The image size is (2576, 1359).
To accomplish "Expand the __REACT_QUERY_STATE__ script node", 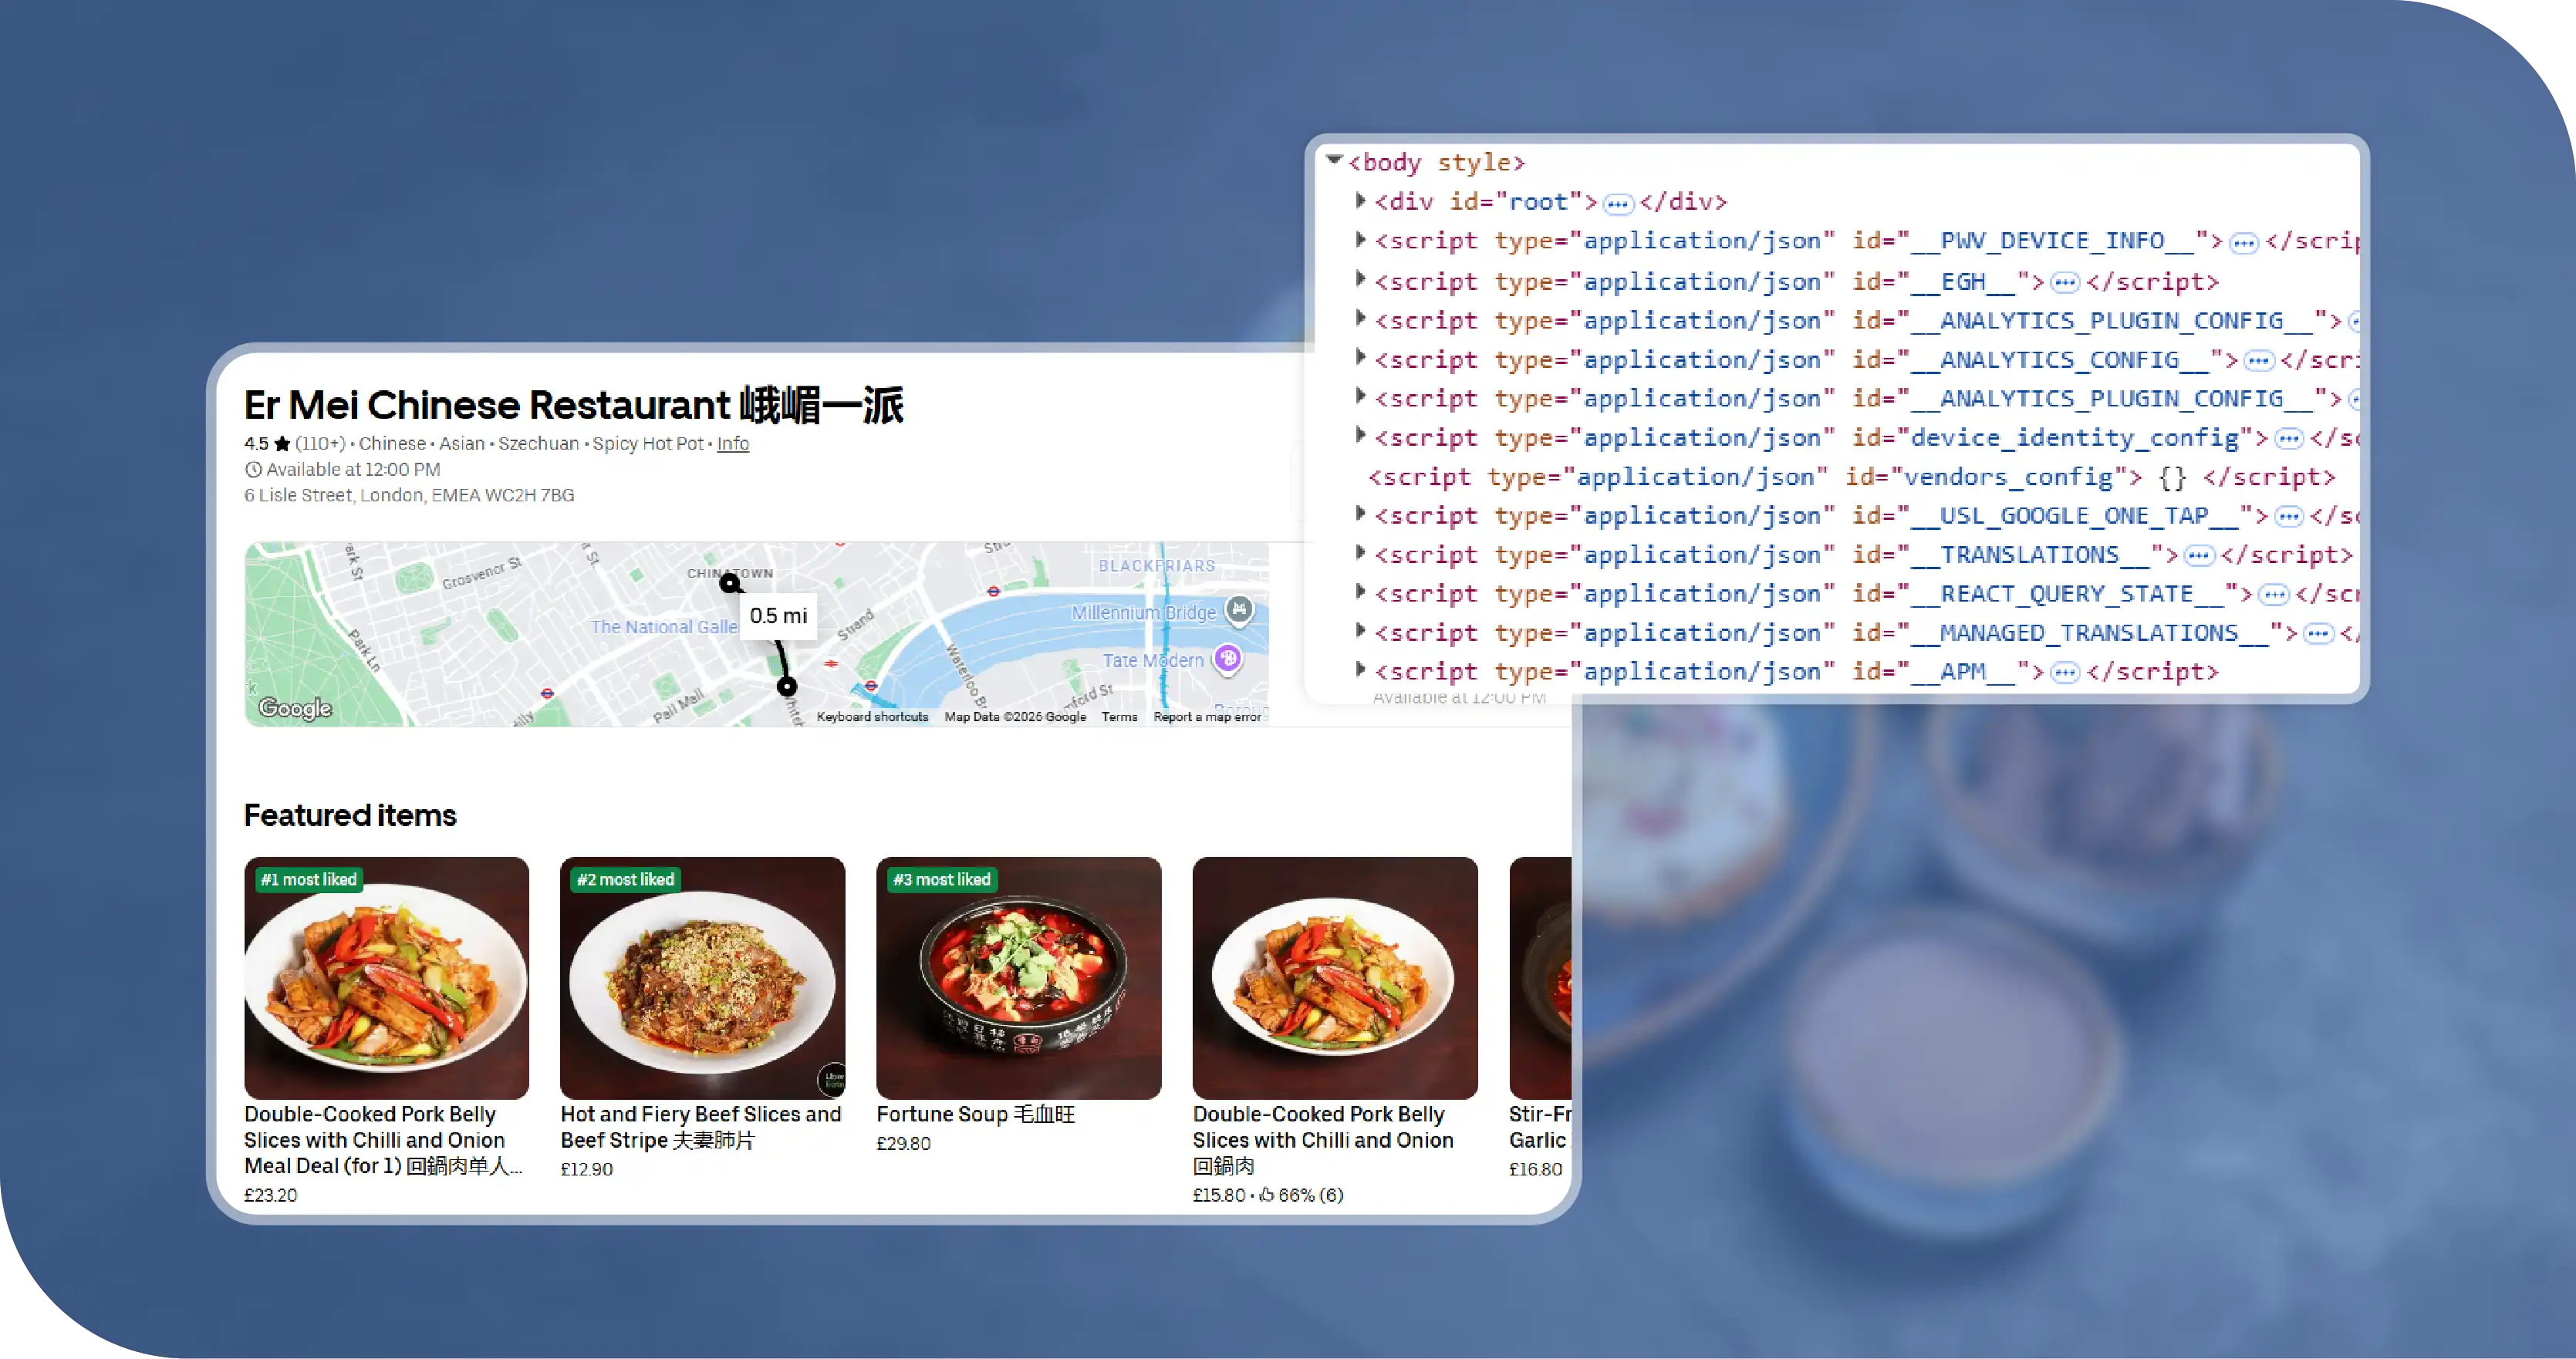I will click(1360, 593).
